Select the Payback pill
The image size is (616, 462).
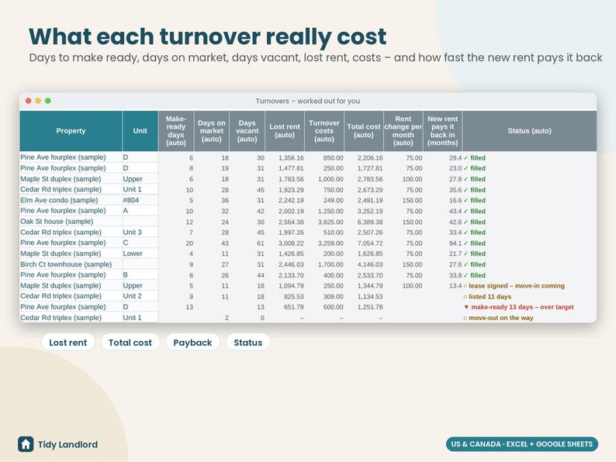[x=192, y=343]
